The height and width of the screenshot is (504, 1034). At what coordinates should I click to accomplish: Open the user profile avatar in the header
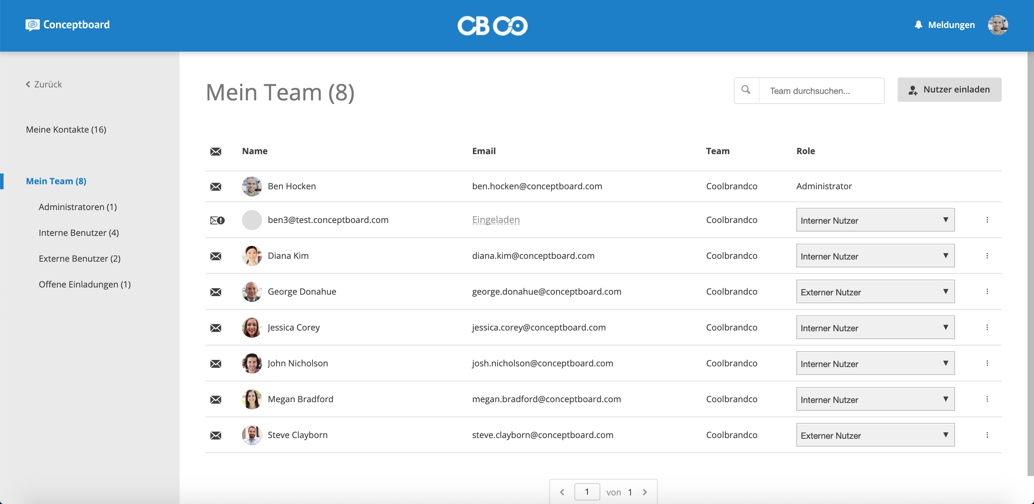coord(997,25)
